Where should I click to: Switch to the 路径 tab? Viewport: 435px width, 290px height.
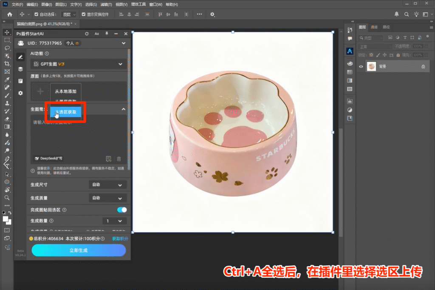[x=386, y=27]
